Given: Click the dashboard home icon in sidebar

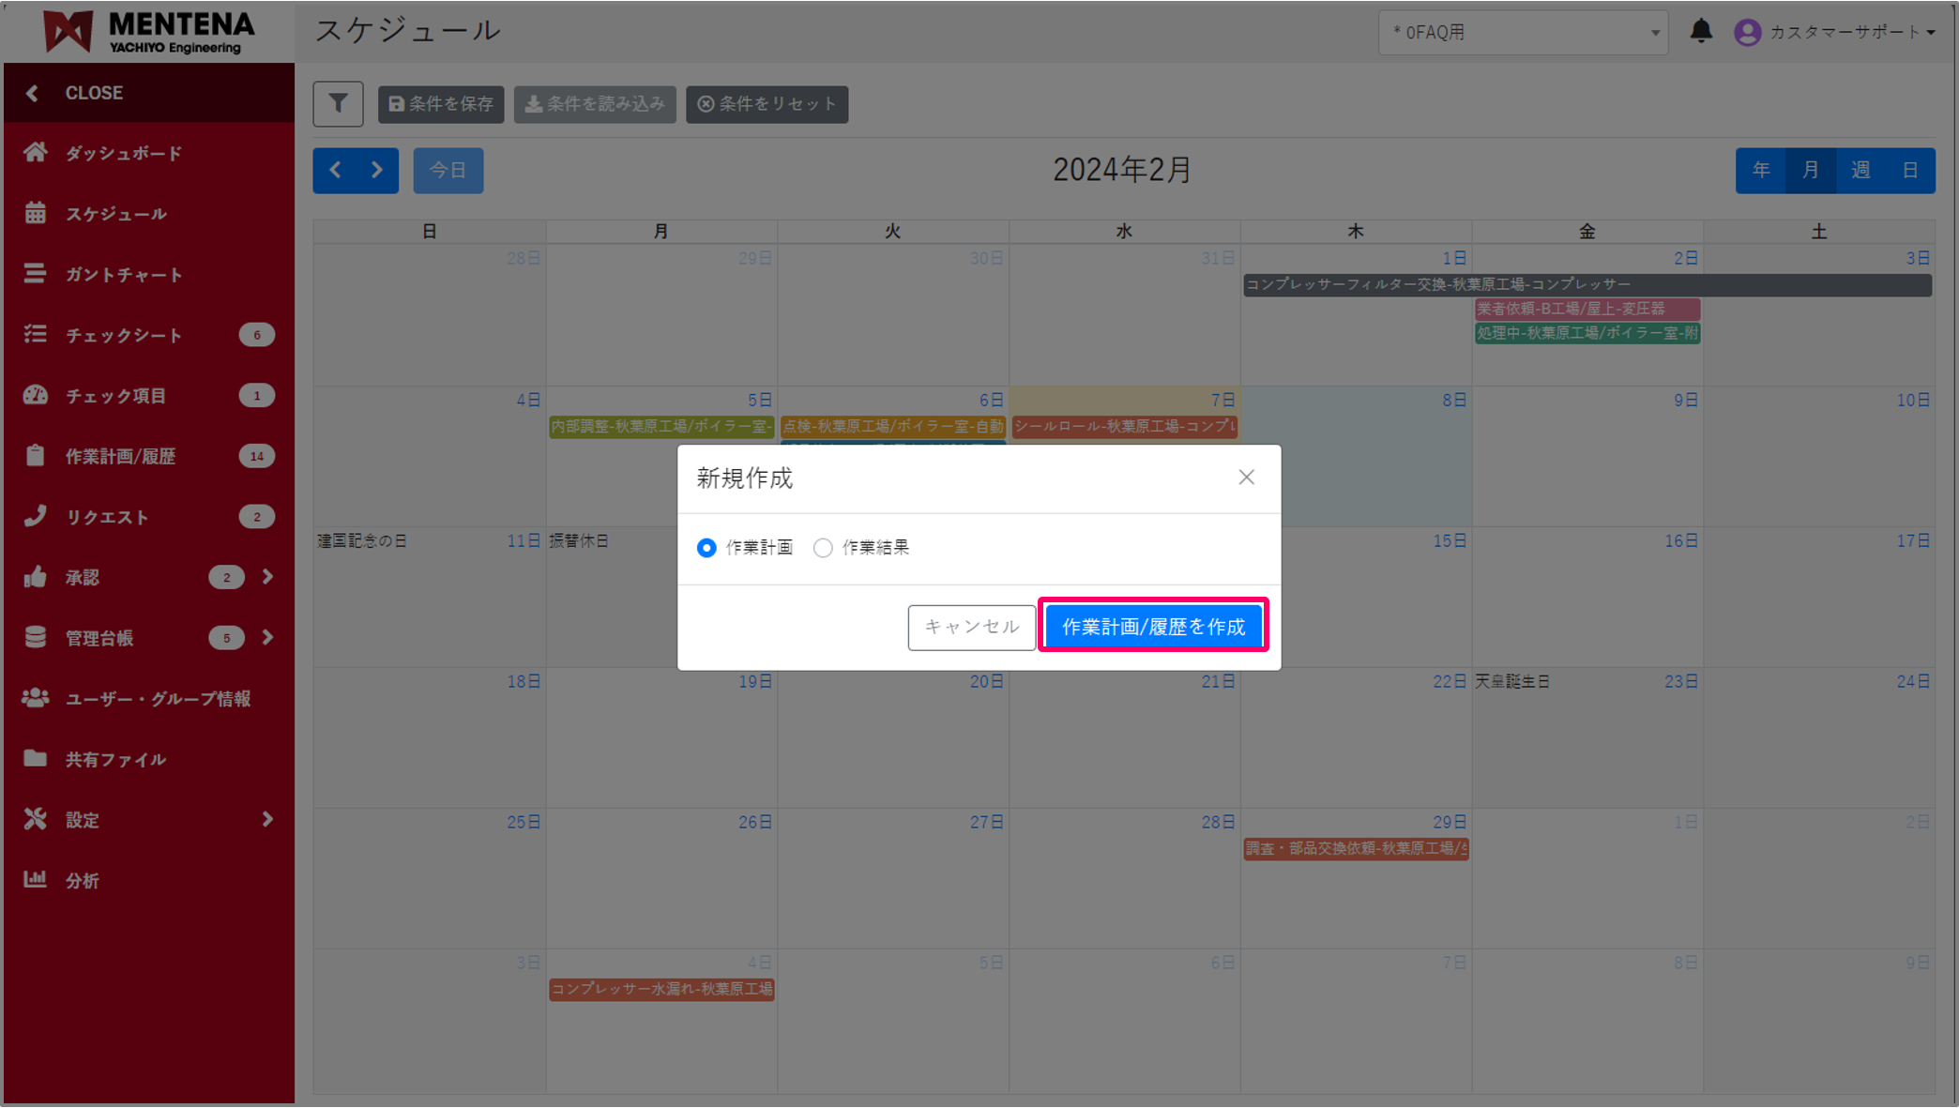Looking at the screenshot, I should (x=36, y=153).
